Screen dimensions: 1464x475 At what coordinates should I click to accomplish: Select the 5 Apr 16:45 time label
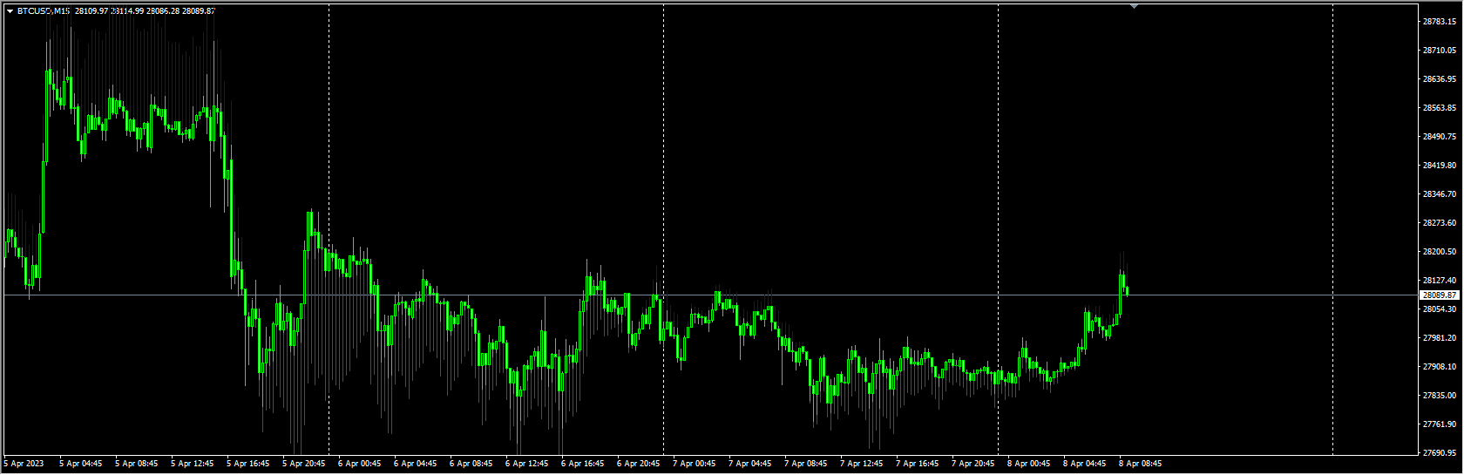point(247,464)
